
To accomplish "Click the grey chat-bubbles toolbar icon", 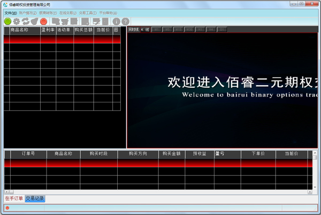I will [56, 21].
